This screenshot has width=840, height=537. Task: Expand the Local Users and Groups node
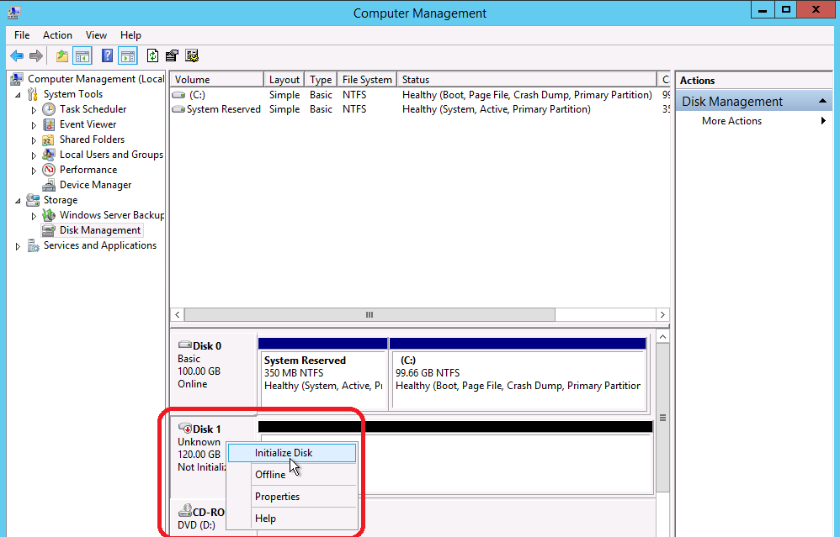point(34,155)
